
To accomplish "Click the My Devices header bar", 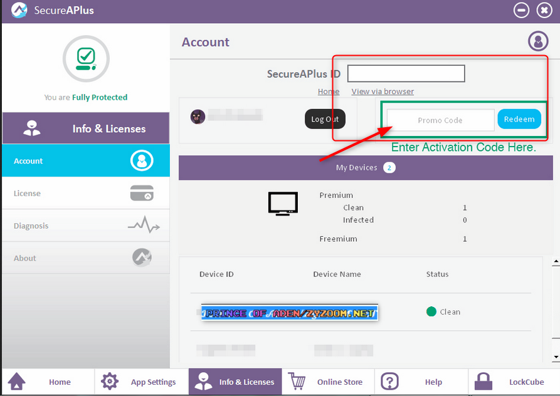I will click(366, 167).
